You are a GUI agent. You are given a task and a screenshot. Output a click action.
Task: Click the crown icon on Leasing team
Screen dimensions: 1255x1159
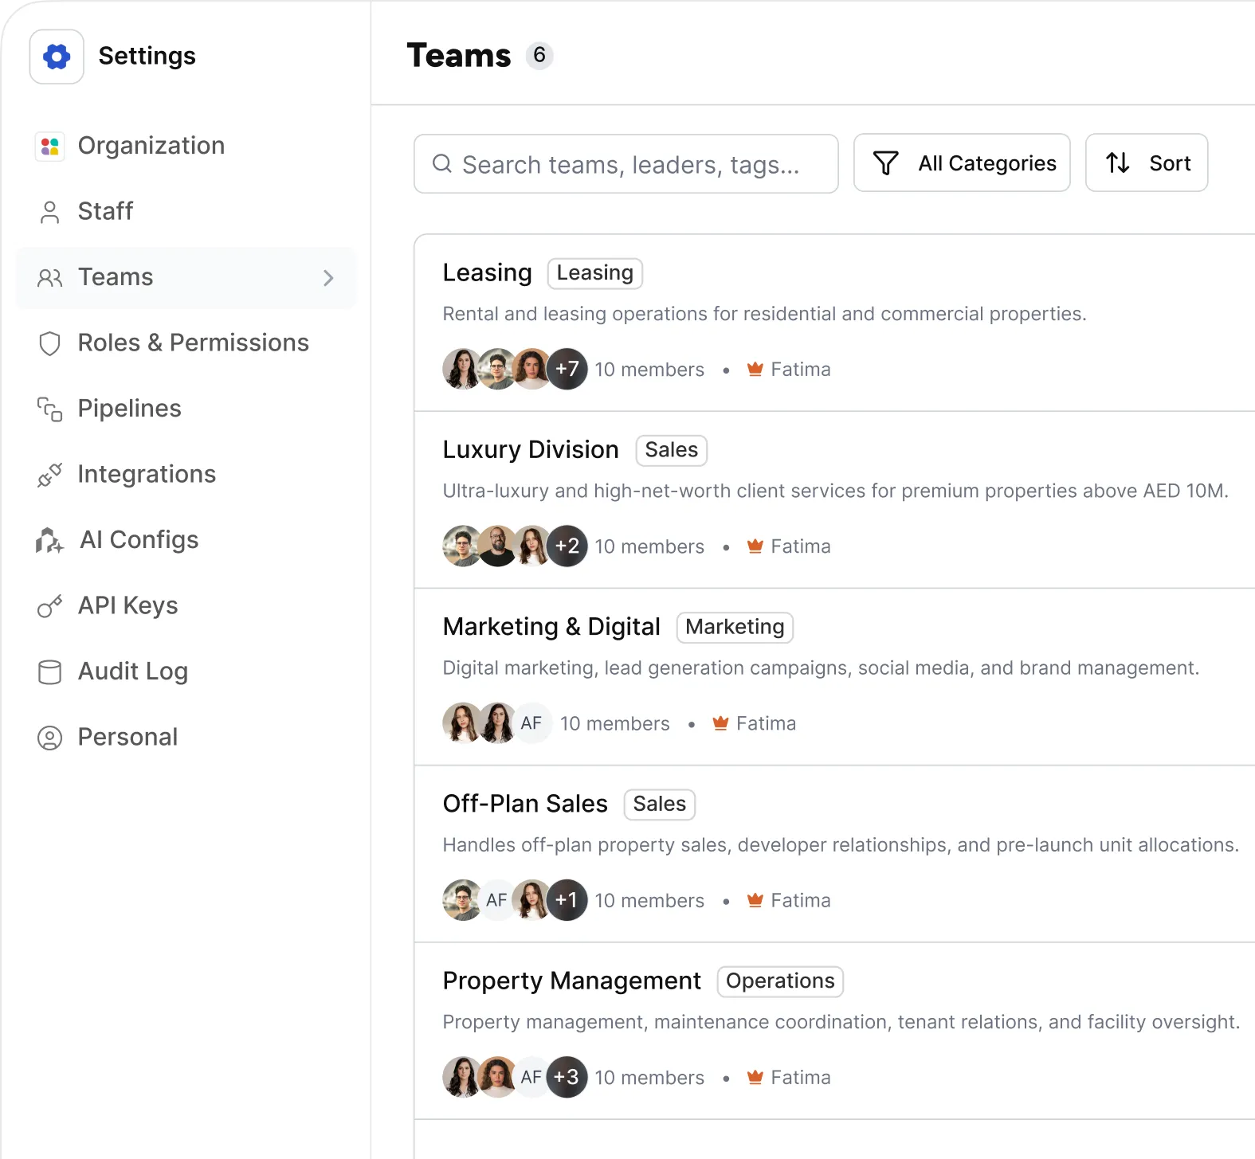(x=755, y=369)
